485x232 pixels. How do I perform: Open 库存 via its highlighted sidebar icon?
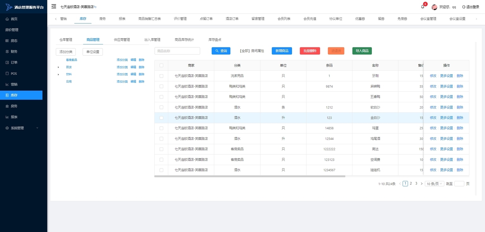(x=7, y=95)
